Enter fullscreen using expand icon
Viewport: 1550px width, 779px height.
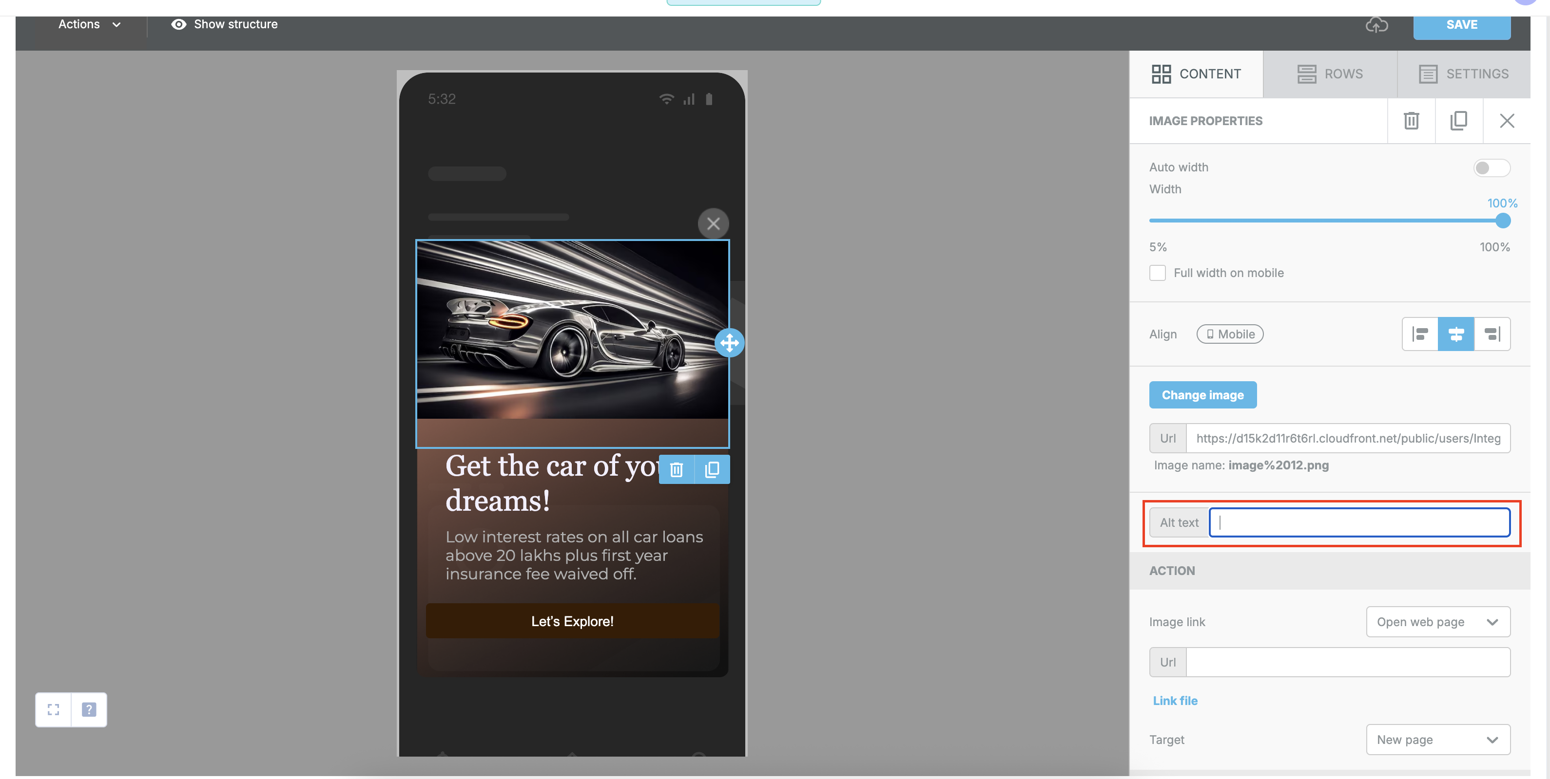tap(54, 709)
